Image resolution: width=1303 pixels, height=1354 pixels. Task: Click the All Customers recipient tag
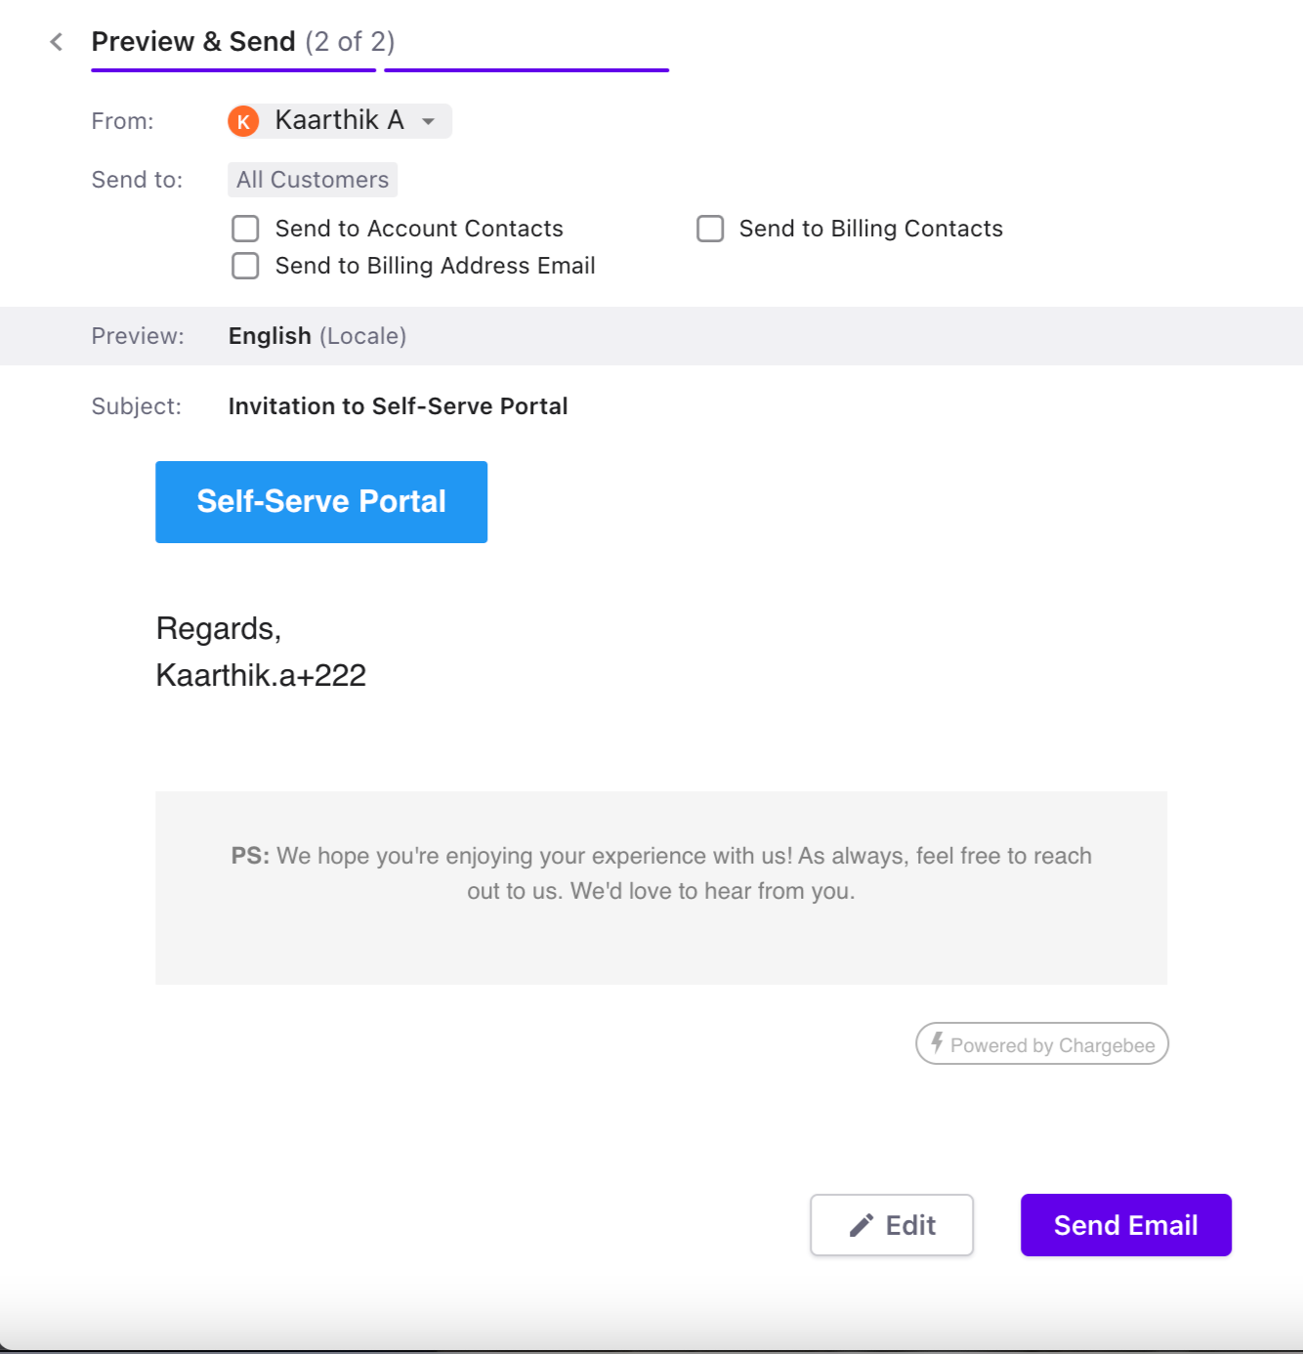[x=313, y=180]
